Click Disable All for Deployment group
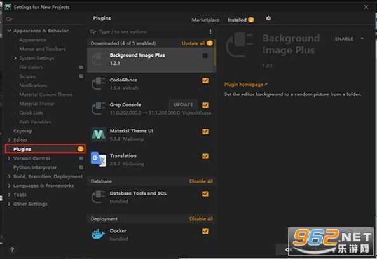 point(202,219)
